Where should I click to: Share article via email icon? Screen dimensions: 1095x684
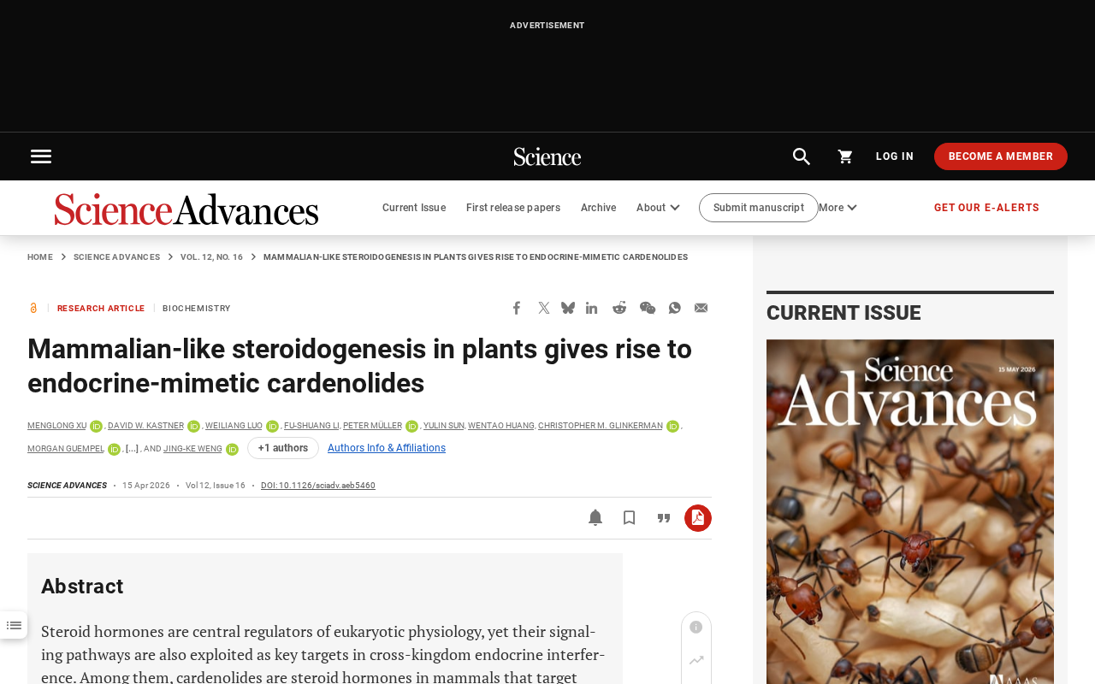(x=701, y=308)
